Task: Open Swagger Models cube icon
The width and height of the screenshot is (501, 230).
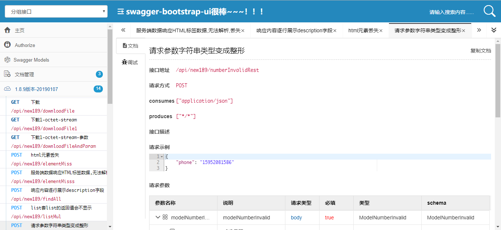Action: coord(7,60)
